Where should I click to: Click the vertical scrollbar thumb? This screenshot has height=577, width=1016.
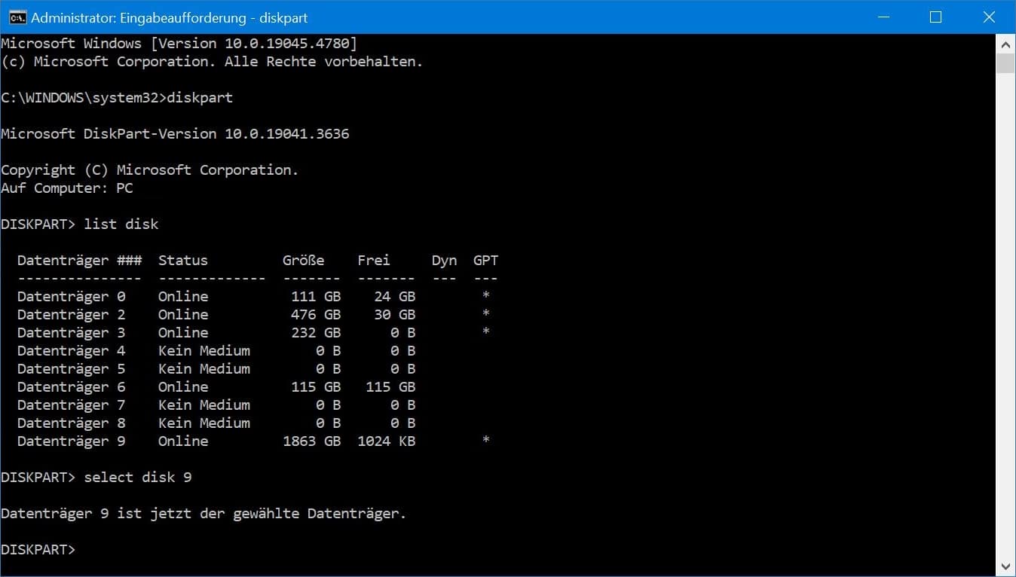click(x=1005, y=63)
